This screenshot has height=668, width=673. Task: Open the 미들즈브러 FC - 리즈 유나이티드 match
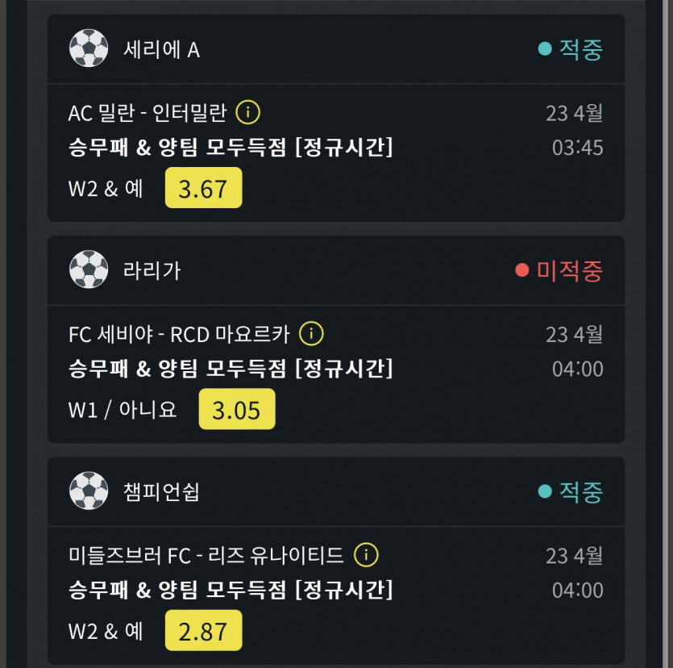(x=206, y=555)
